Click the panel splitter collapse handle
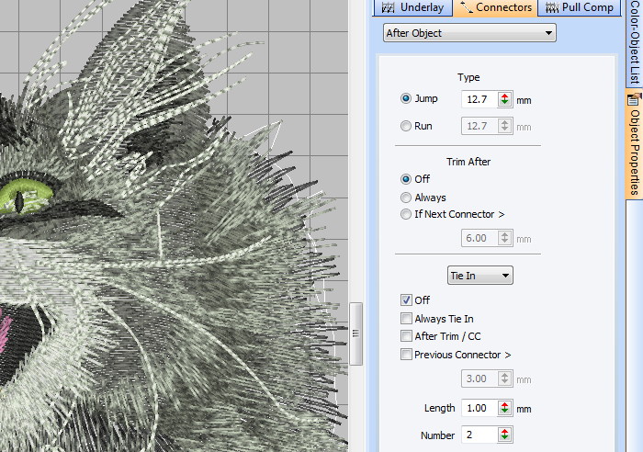643x452 pixels. pos(355,333)
